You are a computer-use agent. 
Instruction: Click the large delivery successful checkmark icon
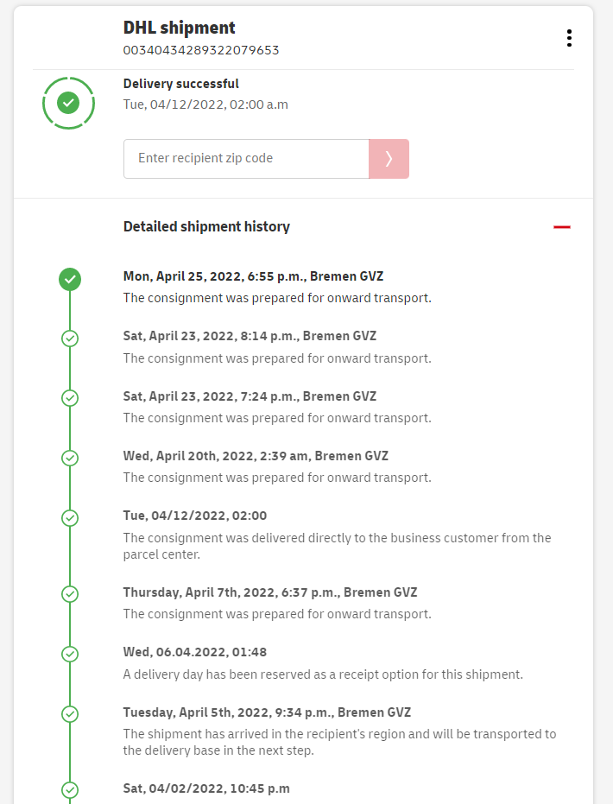coord(69,103)
